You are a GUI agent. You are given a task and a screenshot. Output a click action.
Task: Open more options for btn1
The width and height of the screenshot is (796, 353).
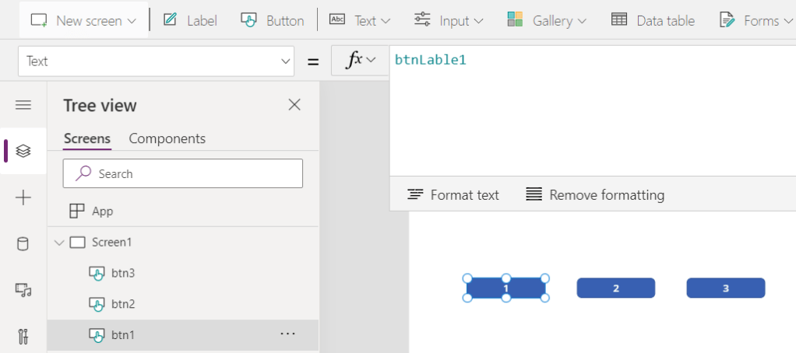(287, 334)
